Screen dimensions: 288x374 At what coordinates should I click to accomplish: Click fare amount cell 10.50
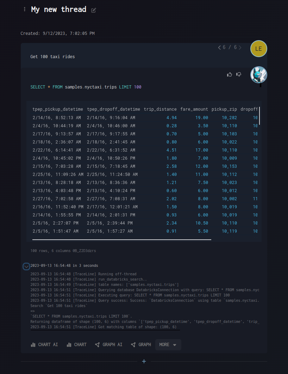[202, 223]
